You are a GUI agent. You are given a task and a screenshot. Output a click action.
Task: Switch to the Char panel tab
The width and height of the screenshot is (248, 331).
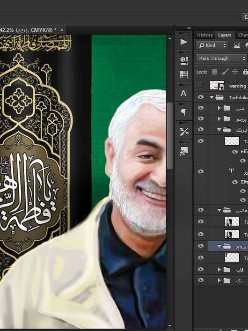[x=243, y=35]
